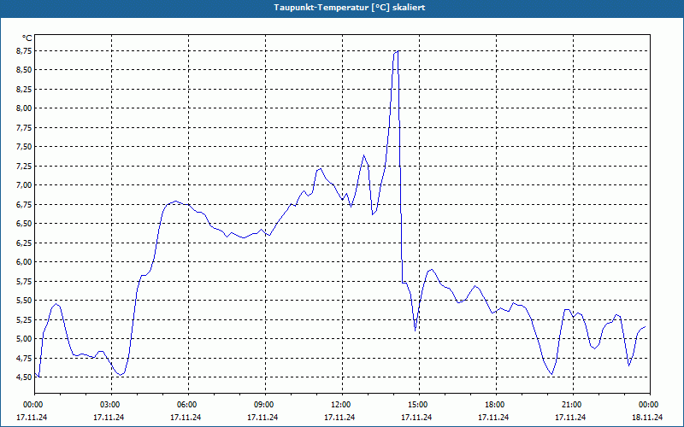The height and width of the screenshot is (427, 684).
Task: Click the 09:00 time label
Action: (x=265, y=405)
